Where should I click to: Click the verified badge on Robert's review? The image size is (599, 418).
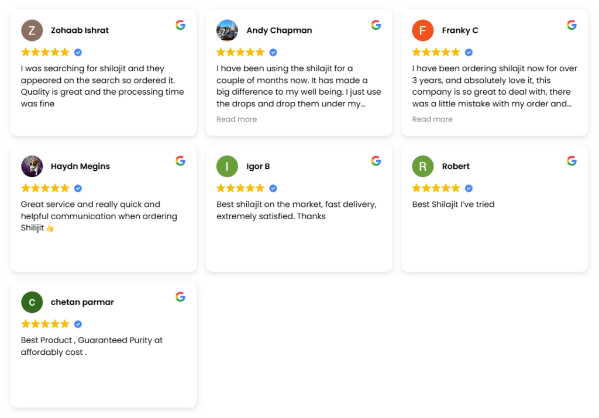(468, 188)
